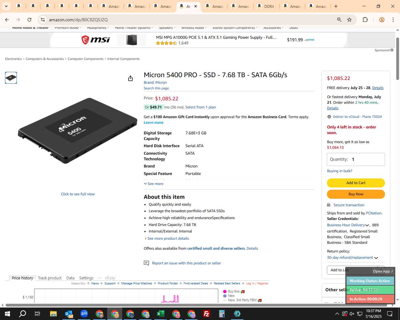The height and width of the screenshot is (320, 400).
Task: View site information icon in address bar
Action: 43,20
